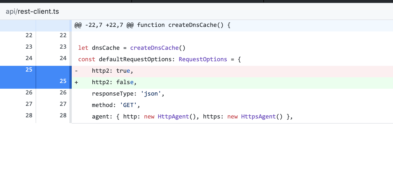Select old line number 26
Image resolution: width=393 pixels, height=186 pixels.
pyautogui.click(x=29, y=92)
